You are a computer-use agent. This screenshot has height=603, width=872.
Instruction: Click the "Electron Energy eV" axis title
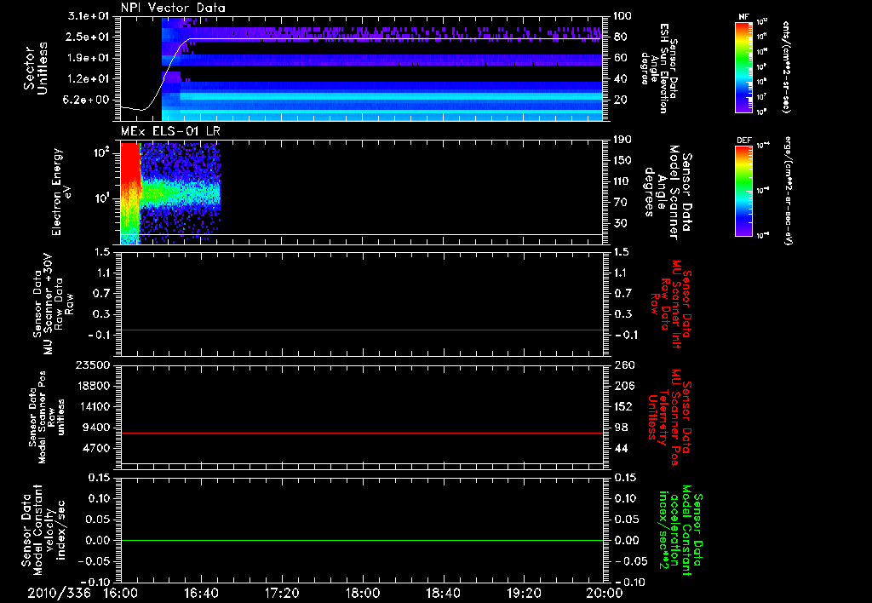[x=61, y=192]
